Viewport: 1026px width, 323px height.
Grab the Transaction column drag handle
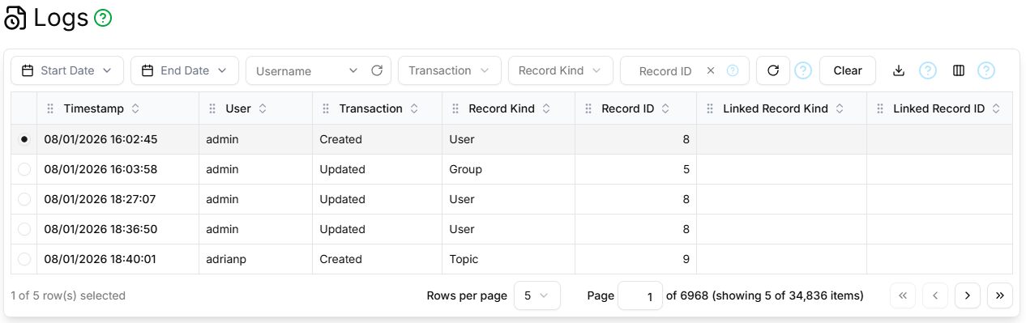tap(326, 108)
